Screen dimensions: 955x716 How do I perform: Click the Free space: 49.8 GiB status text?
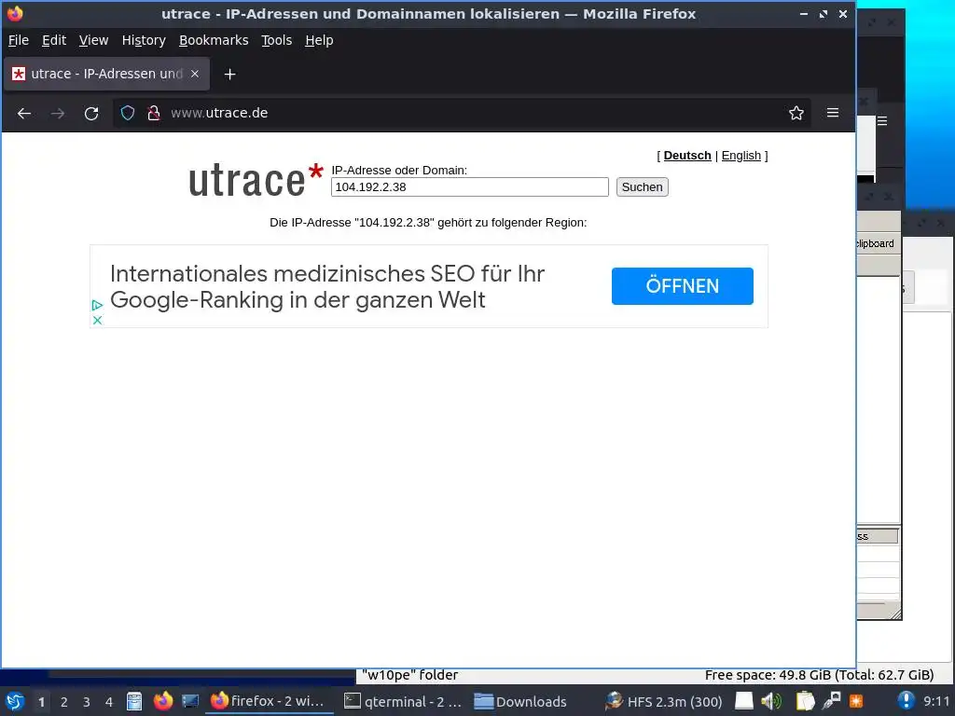(x=819, y=675)
